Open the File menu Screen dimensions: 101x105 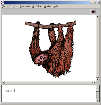[x=3, y=6]
